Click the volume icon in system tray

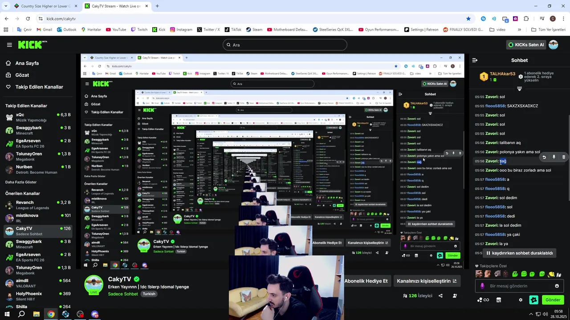545,314
